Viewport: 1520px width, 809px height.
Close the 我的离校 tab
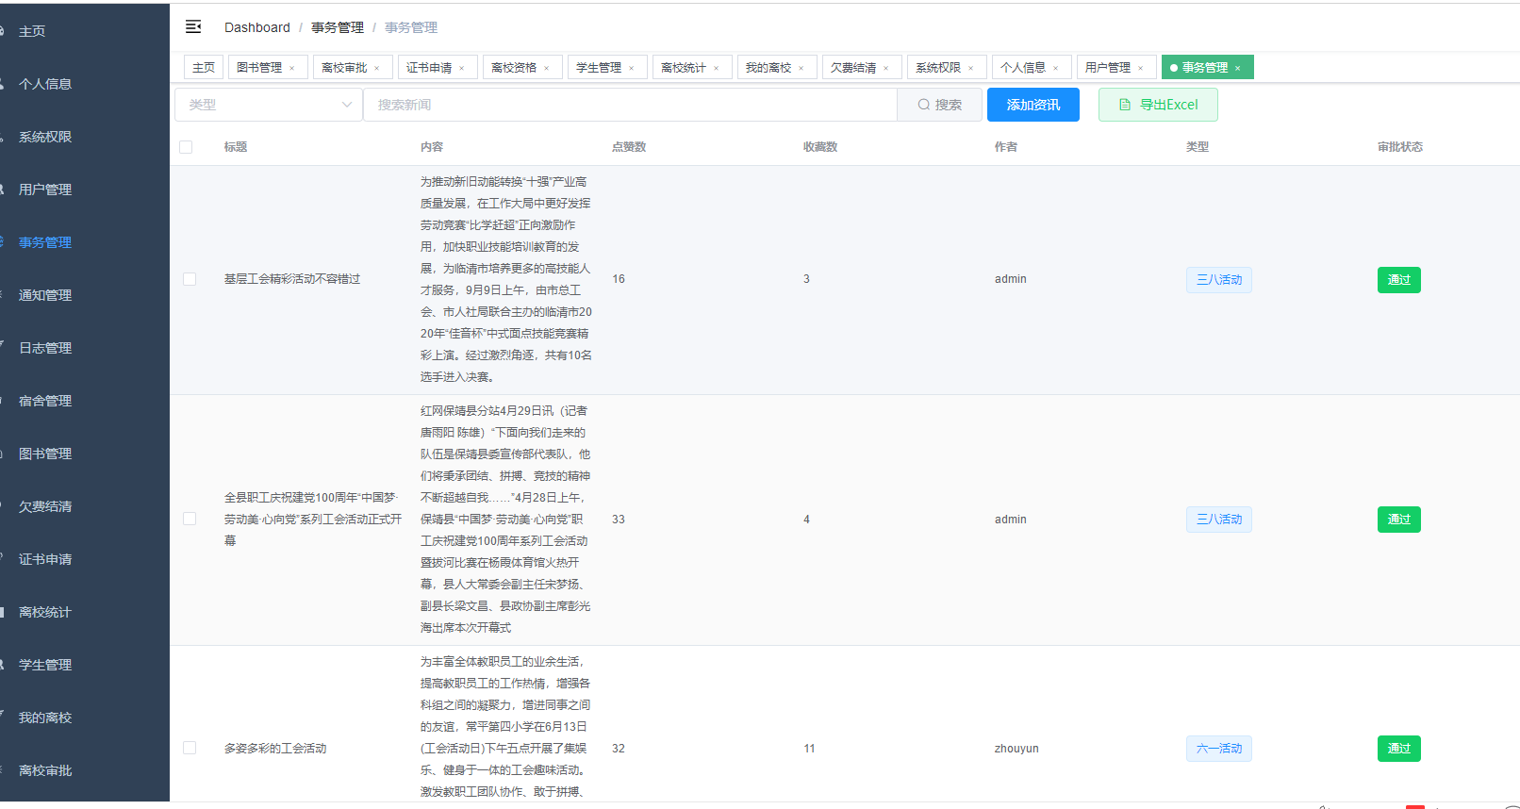coord(801,68)
